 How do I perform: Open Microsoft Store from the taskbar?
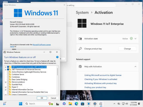[x=82, y=104]
